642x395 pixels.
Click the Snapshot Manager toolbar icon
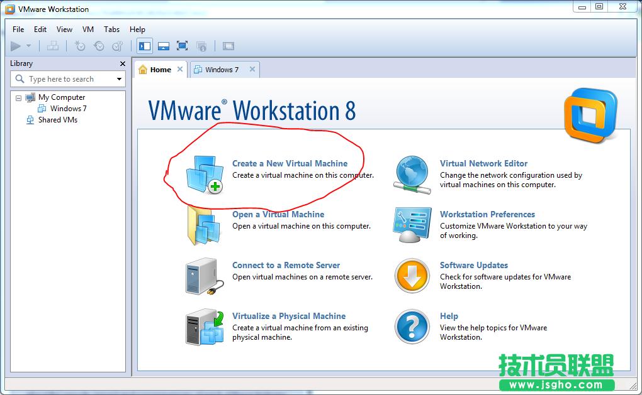[117, 46]
